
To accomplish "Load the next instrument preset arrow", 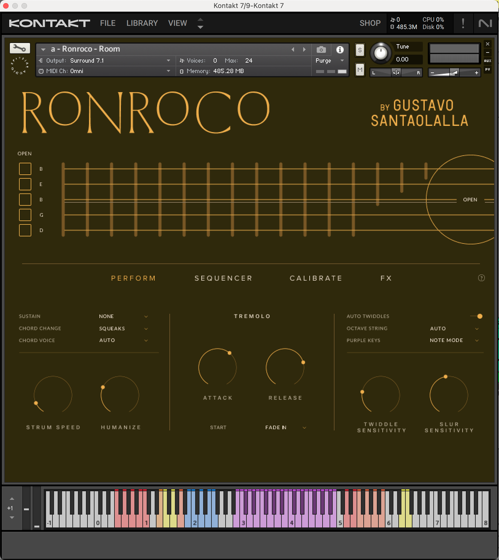I will click(304, 50).
